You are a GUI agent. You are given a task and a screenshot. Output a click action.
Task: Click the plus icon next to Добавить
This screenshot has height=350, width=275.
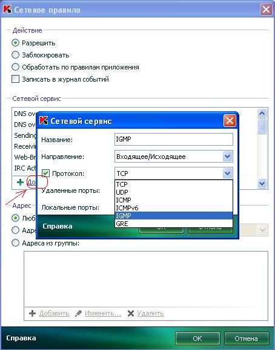click(33, 313)
